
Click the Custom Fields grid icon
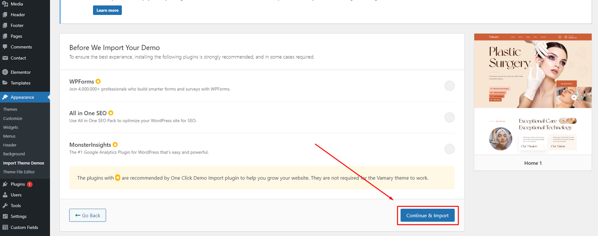click(x=5, y=227)
